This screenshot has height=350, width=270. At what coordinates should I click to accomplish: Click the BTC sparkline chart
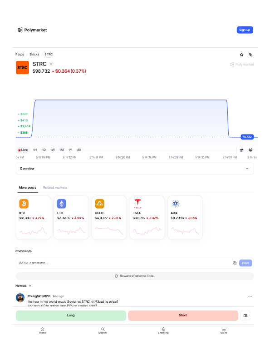coord(34,231)
